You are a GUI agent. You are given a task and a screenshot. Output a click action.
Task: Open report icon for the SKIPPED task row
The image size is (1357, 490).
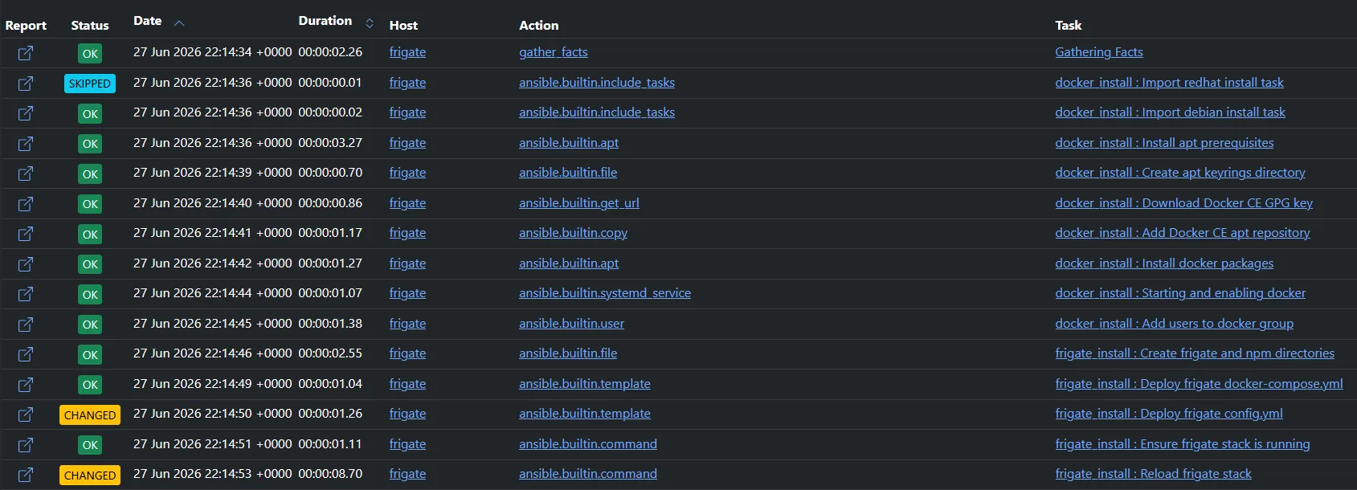(x=26, y=84)
